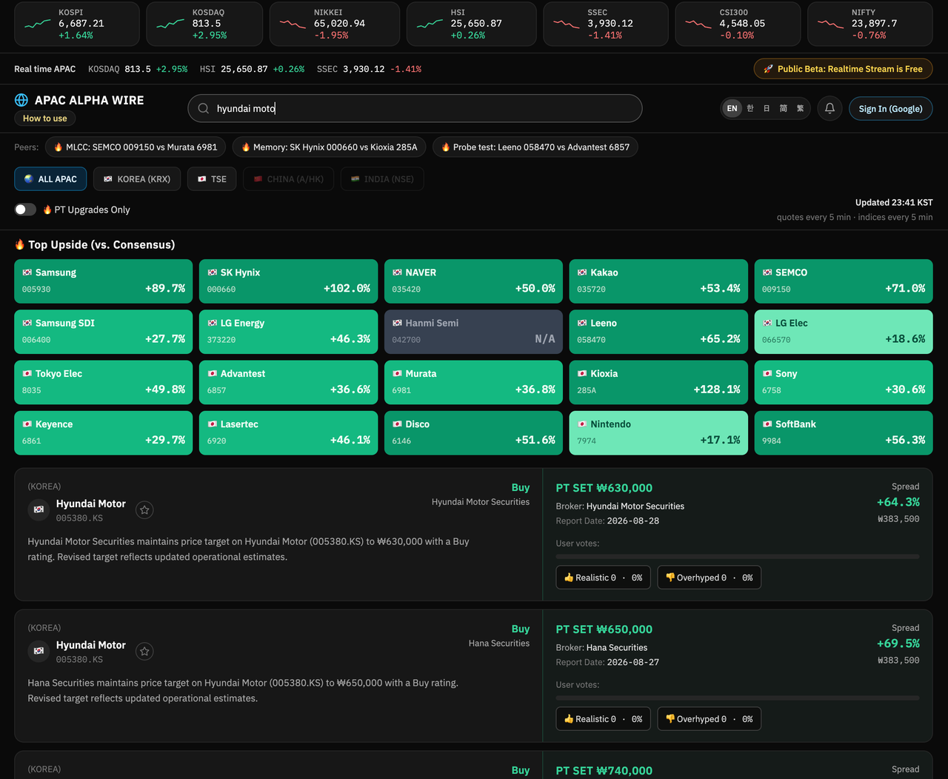Open the Nintendo 7974 upside tile

659,432
